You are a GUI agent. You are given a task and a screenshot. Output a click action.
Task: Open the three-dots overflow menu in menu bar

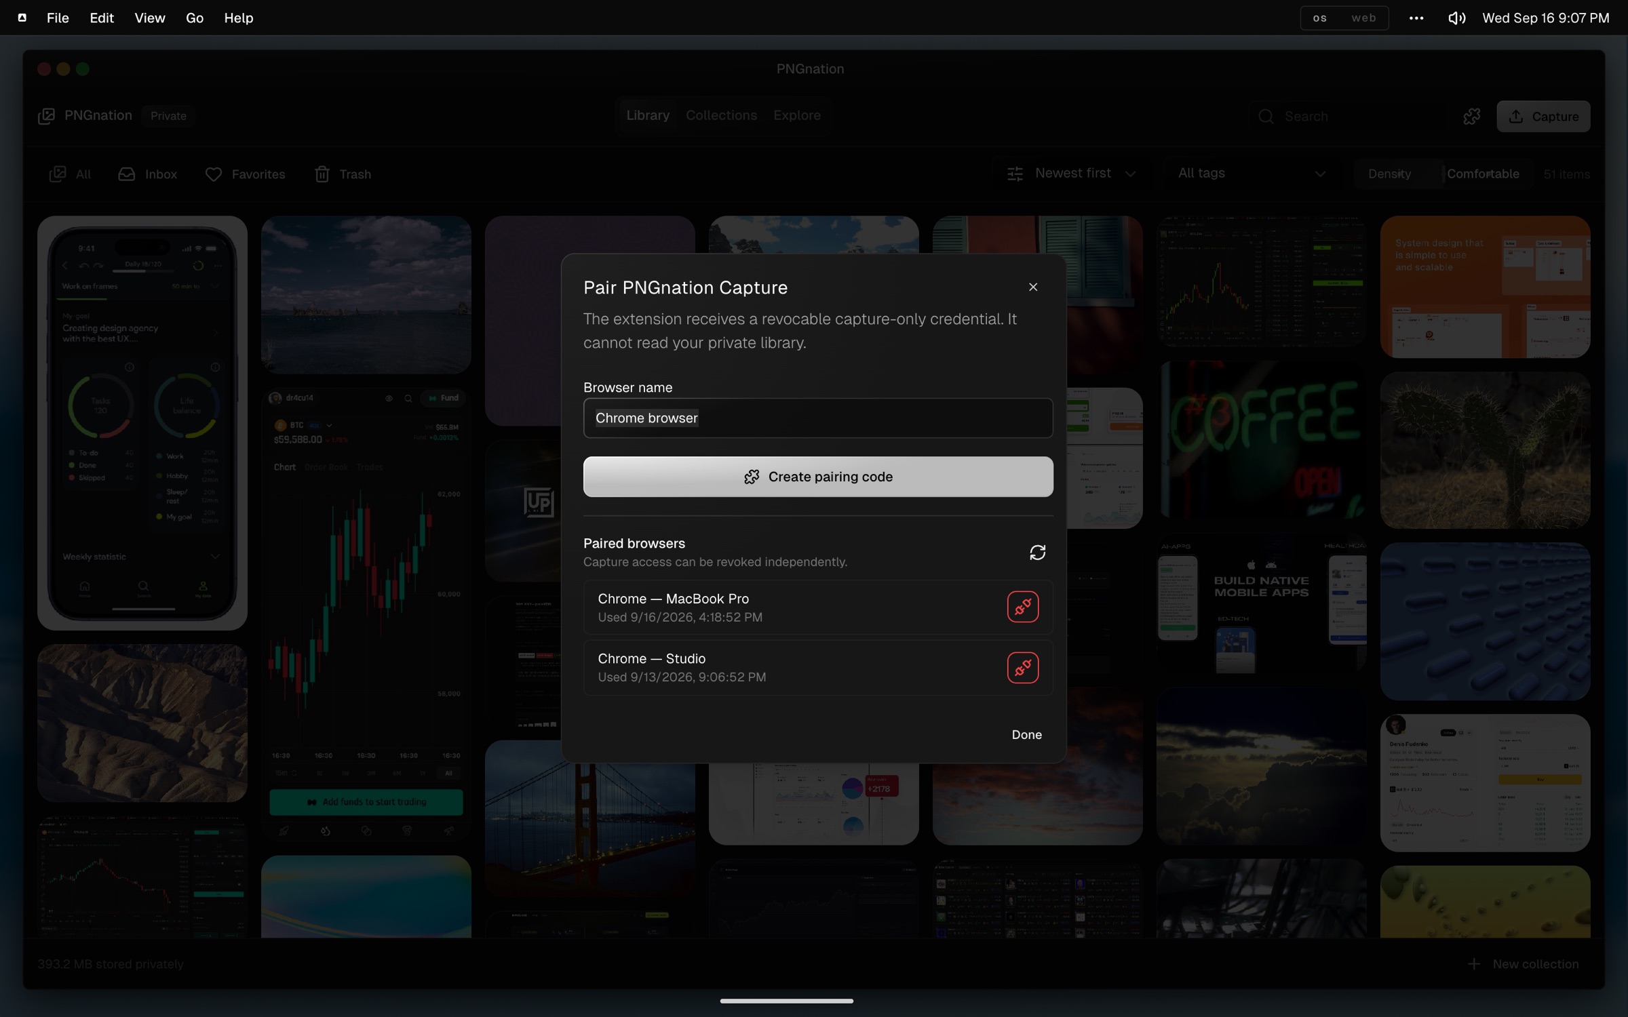click(x=1416, y=18)
